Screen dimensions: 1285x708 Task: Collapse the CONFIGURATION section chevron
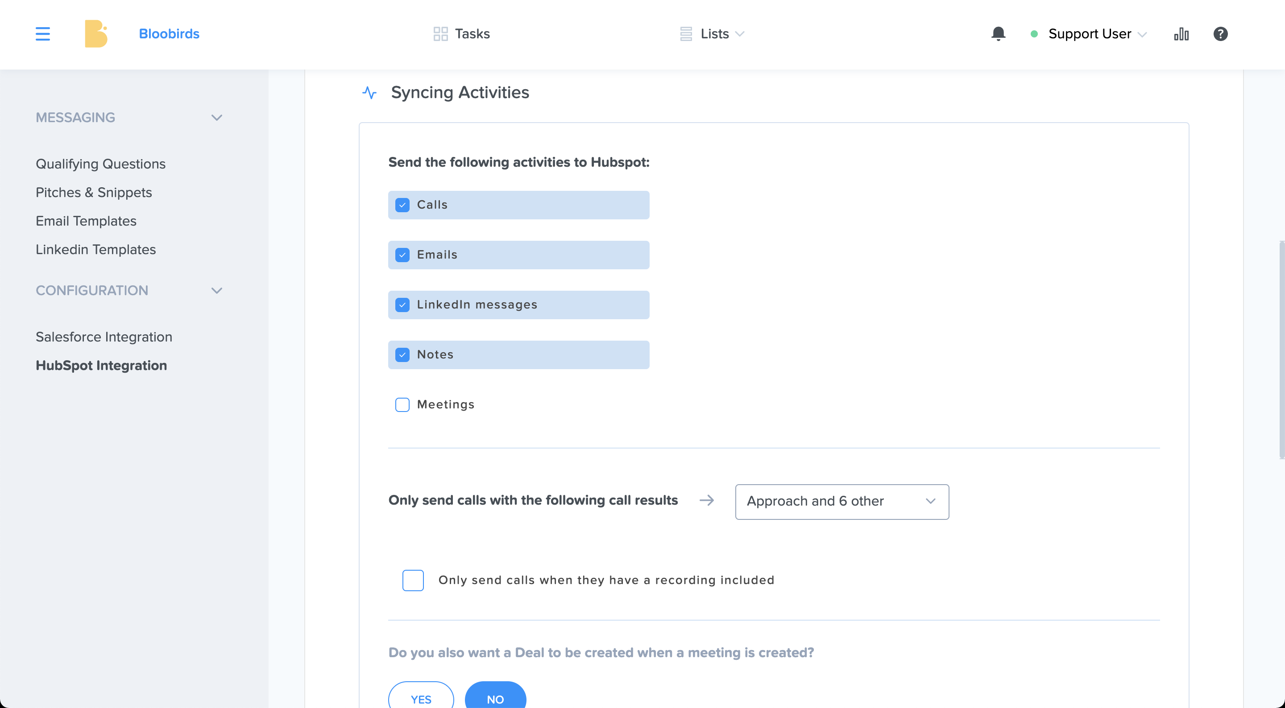(x=216, y=291)
